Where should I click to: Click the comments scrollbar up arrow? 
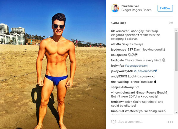[x=176, y=30]
